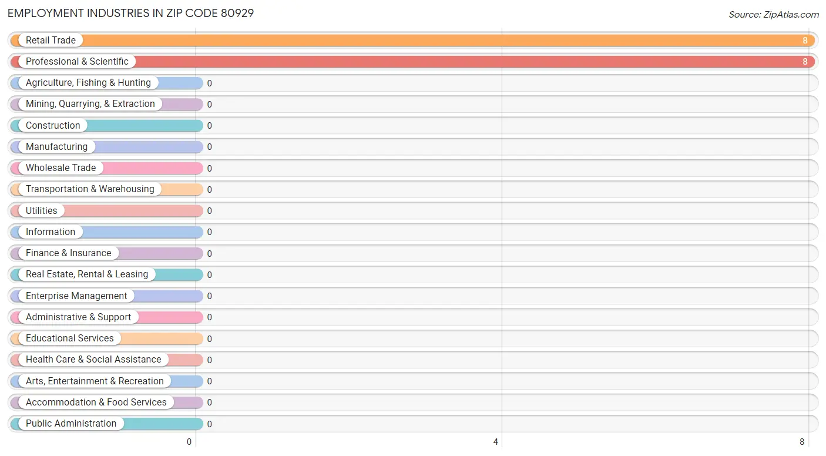Click the Public Administration label

[x=71, y=423]
